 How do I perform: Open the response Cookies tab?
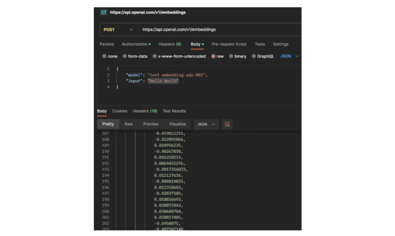coord(120,111)
